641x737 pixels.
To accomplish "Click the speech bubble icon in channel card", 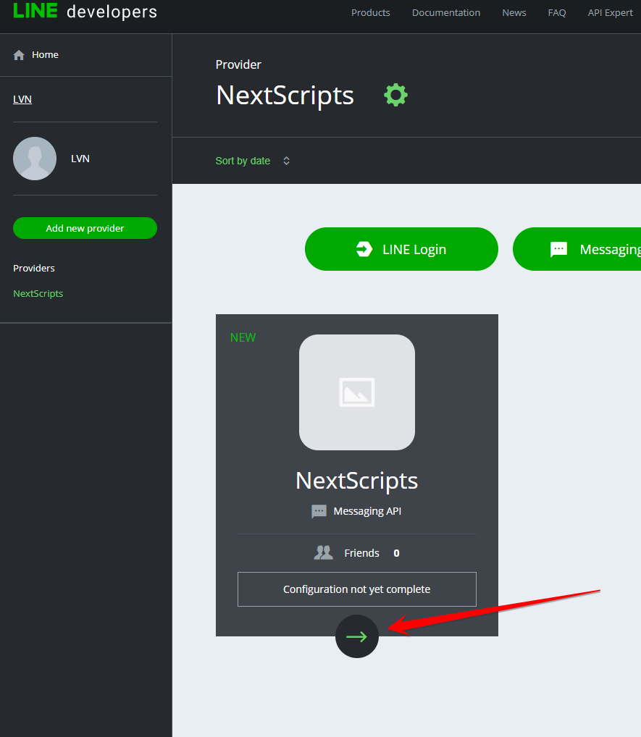I will click(x=319, y=511).
